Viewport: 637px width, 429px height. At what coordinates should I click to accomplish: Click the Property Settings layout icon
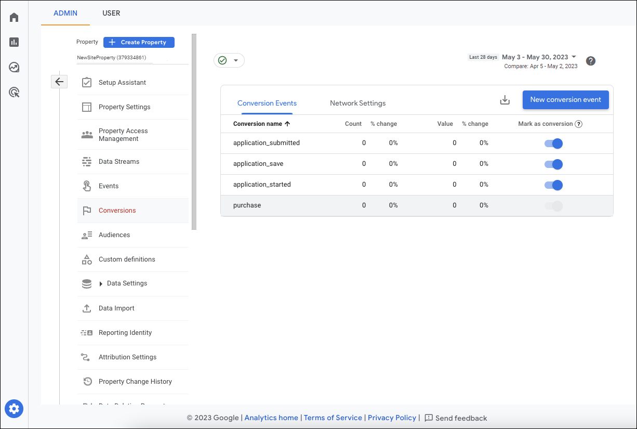pyautogui.click(x=87, y=107)
